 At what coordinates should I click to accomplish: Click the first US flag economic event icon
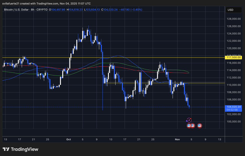(189, 126)
